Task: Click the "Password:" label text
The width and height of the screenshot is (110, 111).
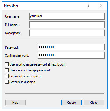Action: pos(12,47)
